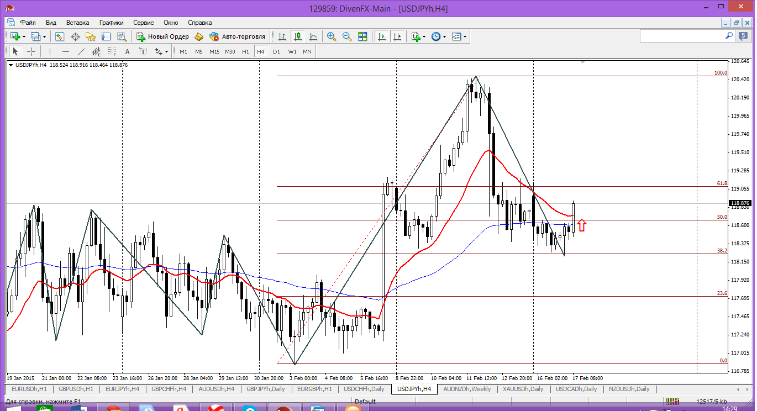Screen dimensions: 757x411
Task: Open the Справка menu
Action: 200,23
